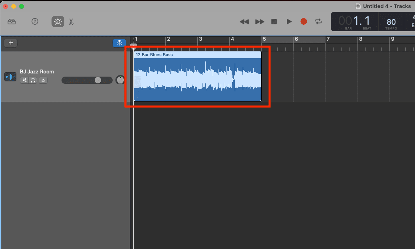Screen dimensions: 415x249
Task: Start playback with the Play button
Action: click(x=289, y=22)
